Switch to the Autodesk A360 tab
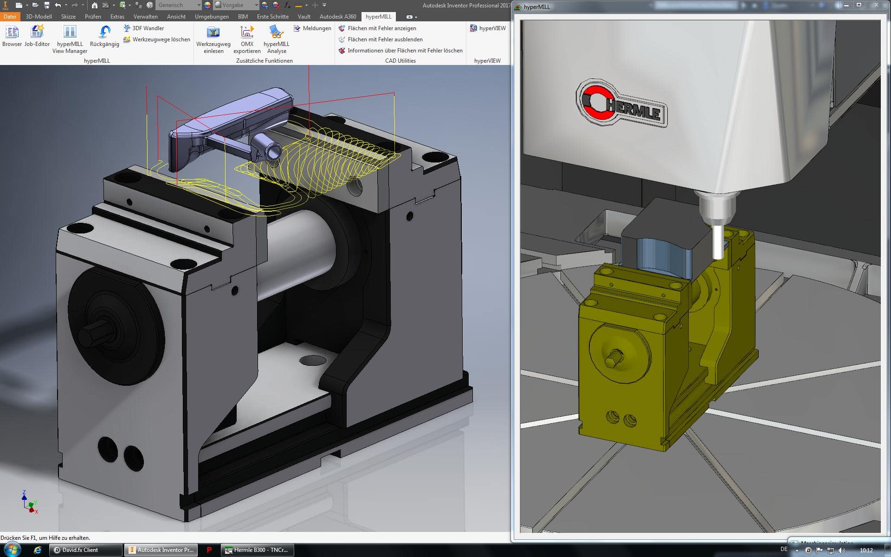Viewport: 891px width, 557px height. (x=338, y=17)
